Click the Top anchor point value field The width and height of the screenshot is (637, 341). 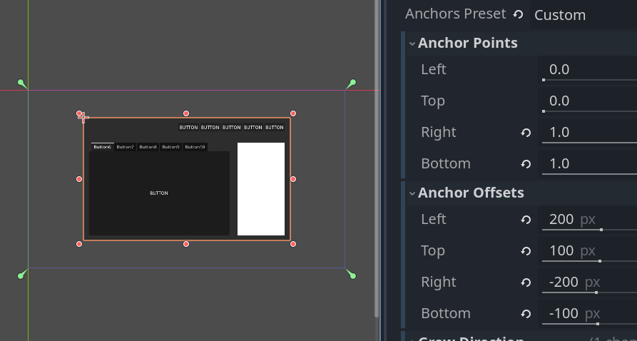(585, 101)
